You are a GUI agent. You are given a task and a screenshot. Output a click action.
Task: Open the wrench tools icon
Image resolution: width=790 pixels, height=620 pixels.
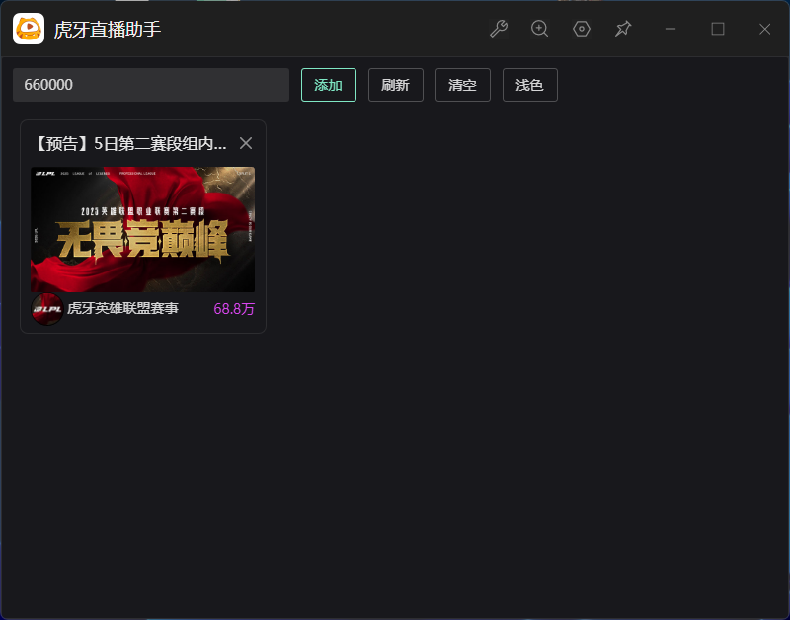(x=499, y=29)
